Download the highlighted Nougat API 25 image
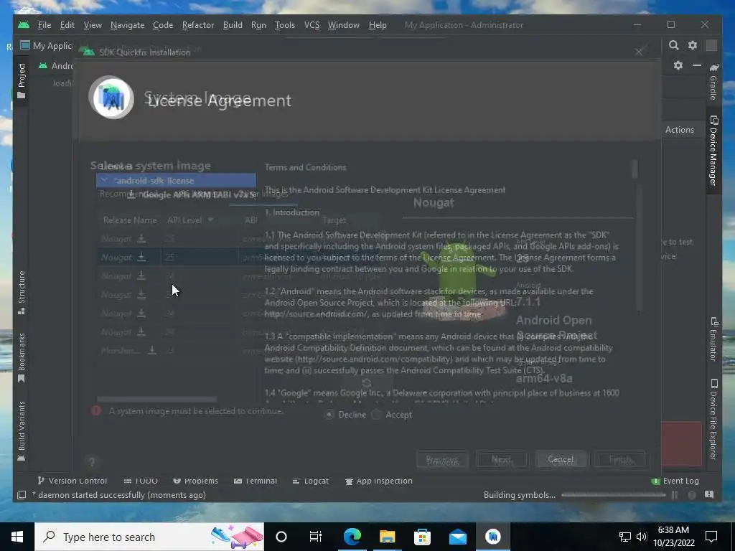735x551 pixels. coord(141,258)
